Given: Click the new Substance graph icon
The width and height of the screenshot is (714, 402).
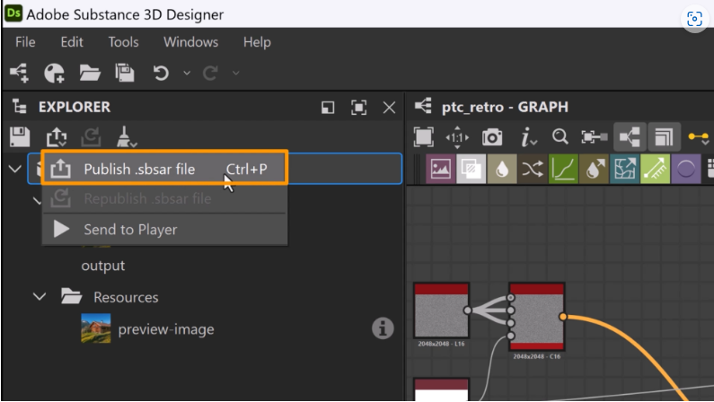Looking at the screenshot, I should [19, 73].
